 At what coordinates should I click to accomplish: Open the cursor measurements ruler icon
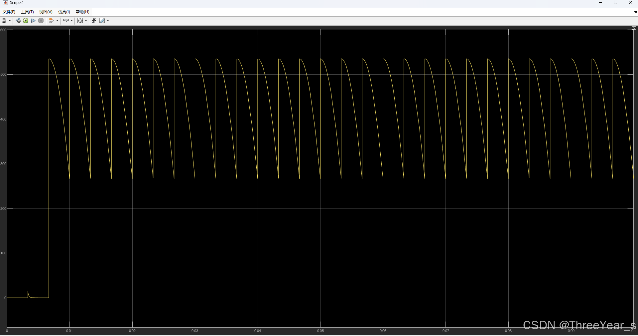point(102,21)
